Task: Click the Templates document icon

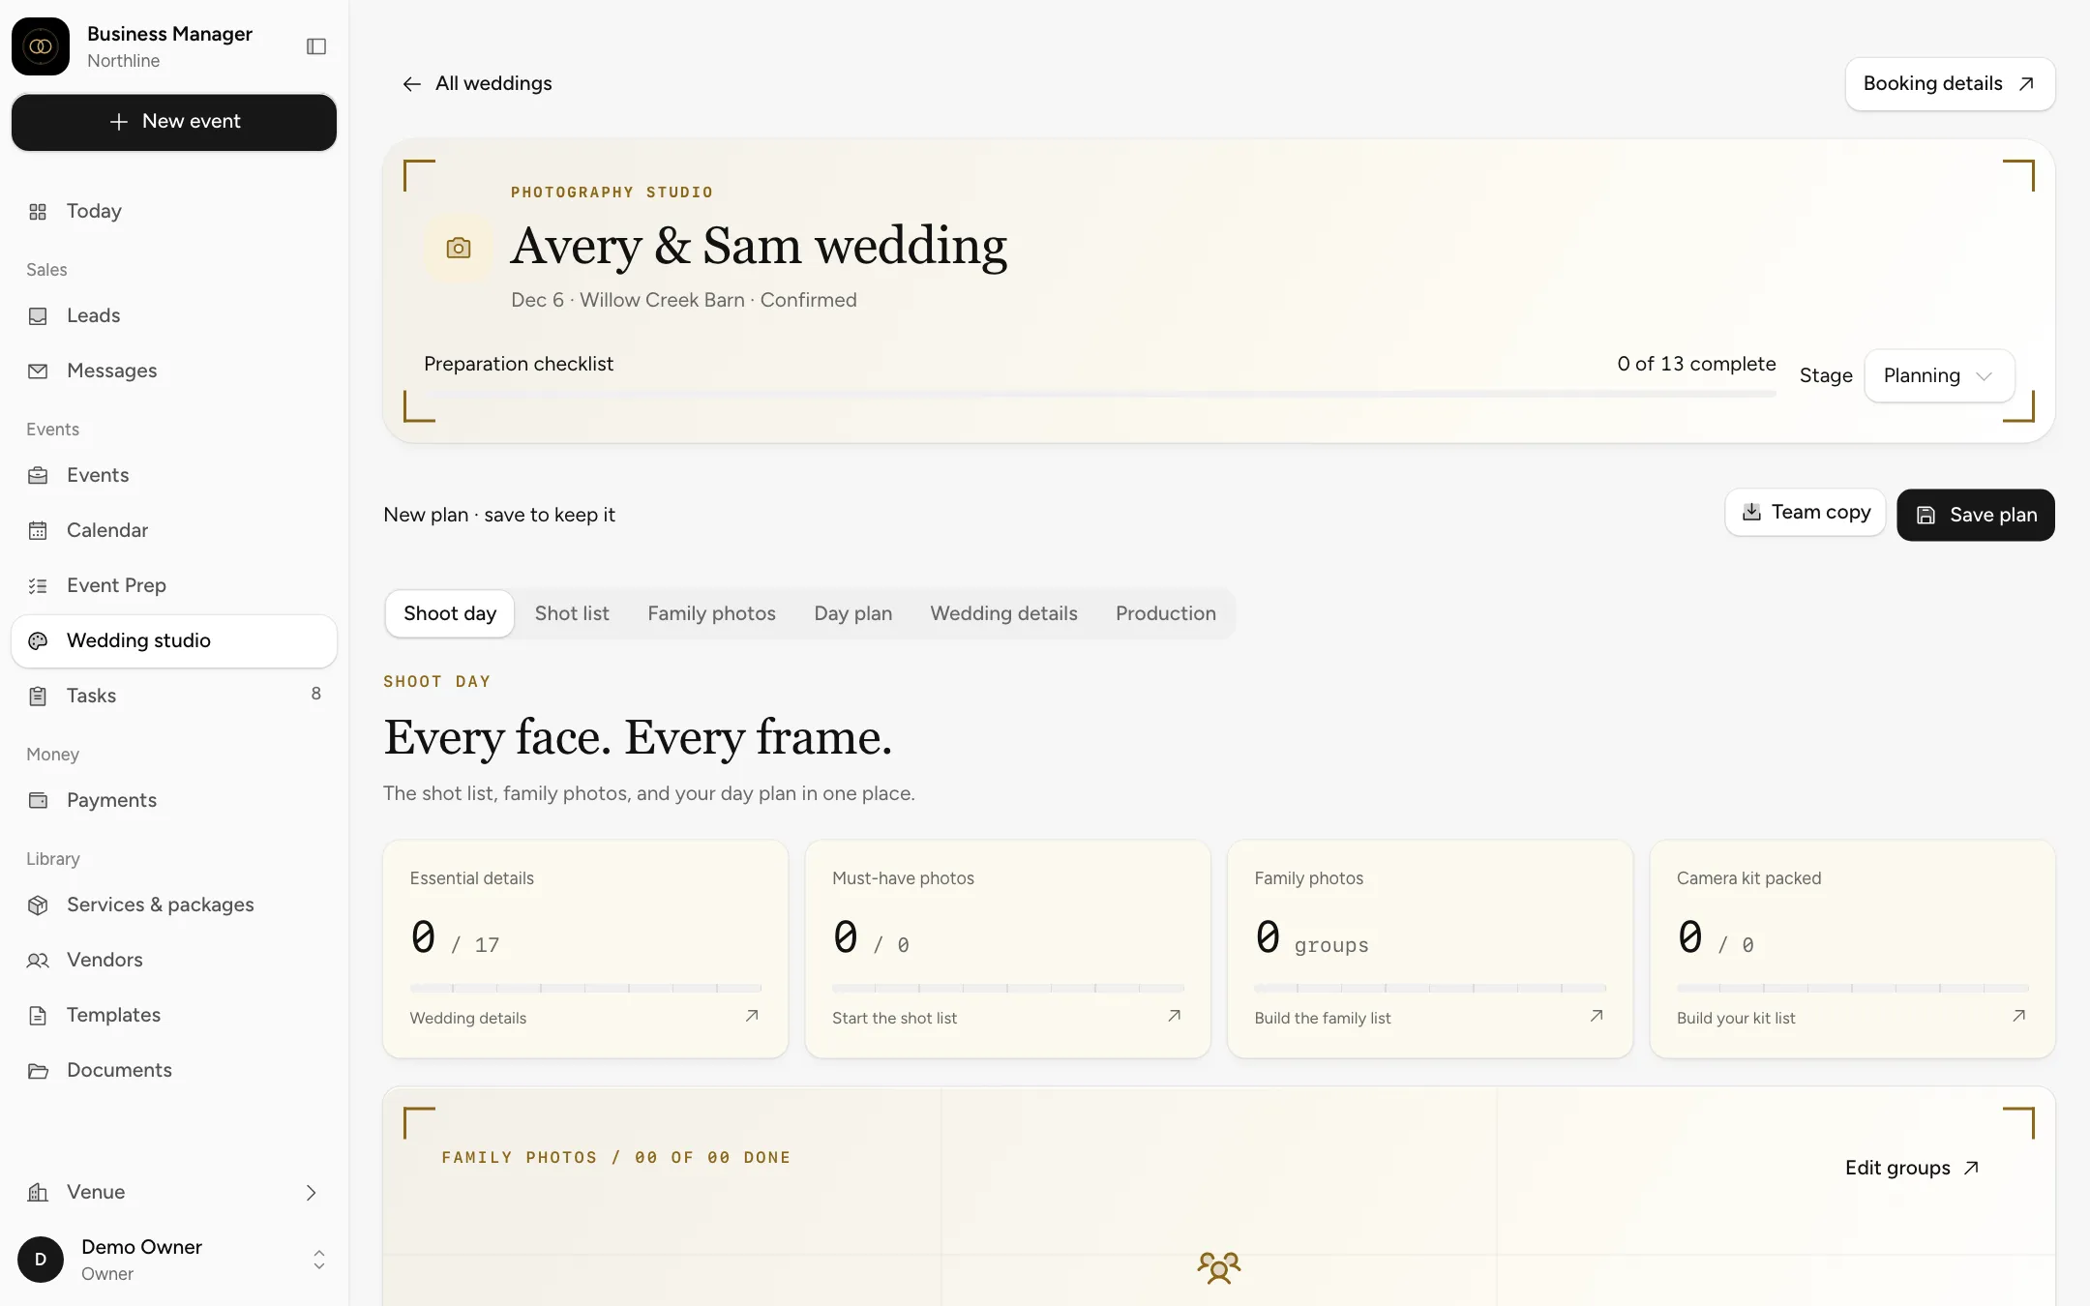Action: coord(38,1015)
